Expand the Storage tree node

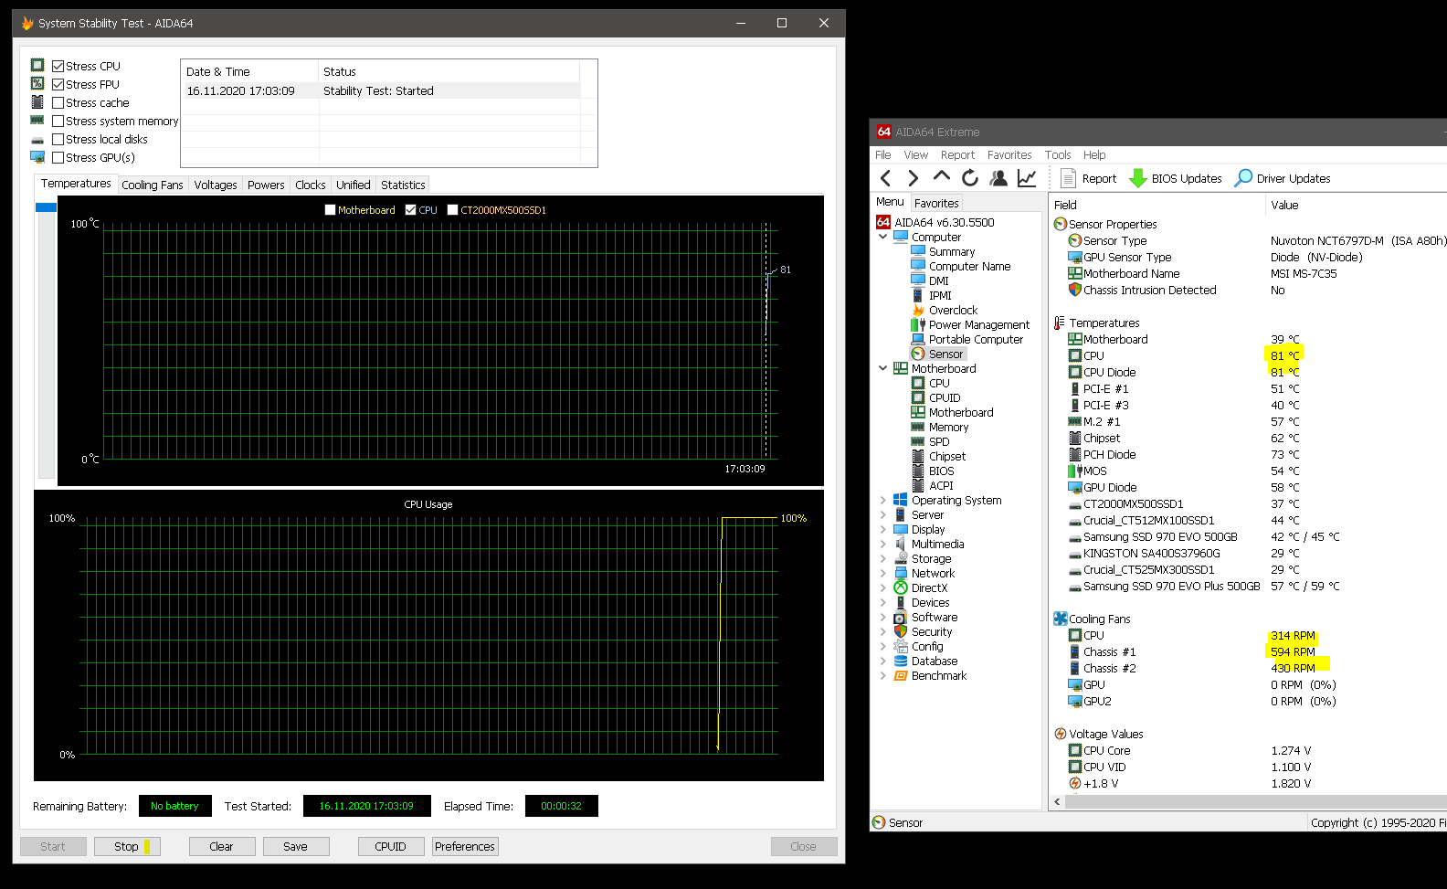pyautogui.click(x=883, y=558)
